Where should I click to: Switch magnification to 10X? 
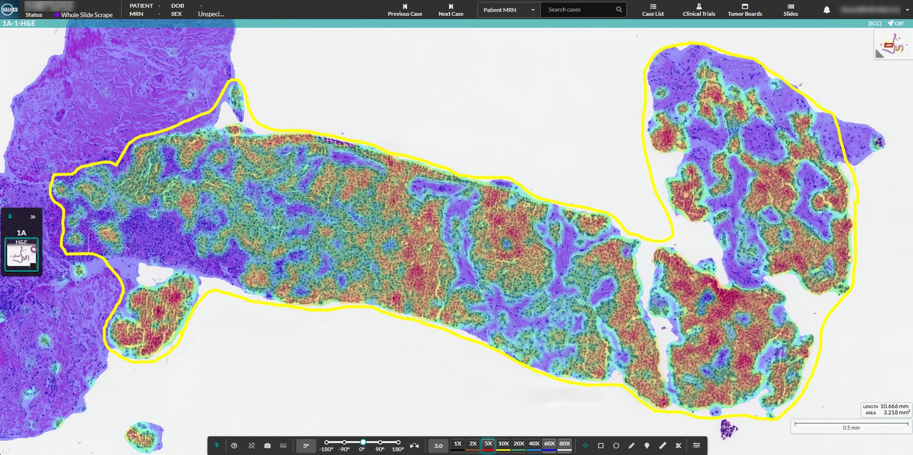pos(503,445)
